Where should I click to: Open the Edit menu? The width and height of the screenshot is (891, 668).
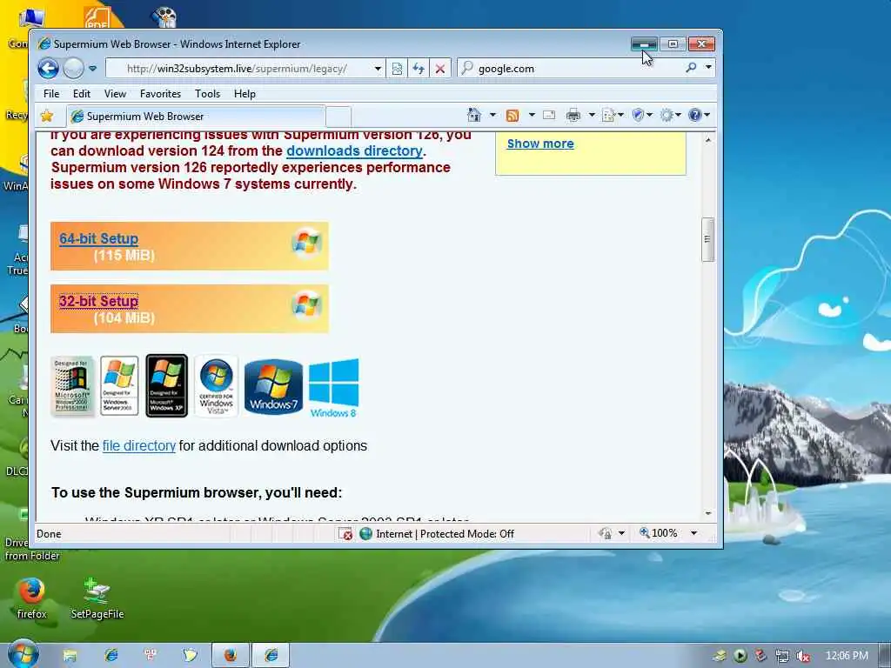tap(81, 94)
